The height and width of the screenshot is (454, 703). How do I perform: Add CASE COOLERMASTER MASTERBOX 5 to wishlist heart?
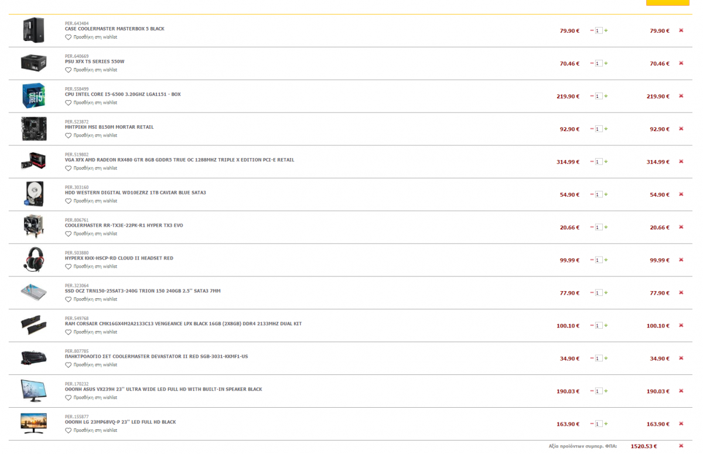tap(68, 37)
